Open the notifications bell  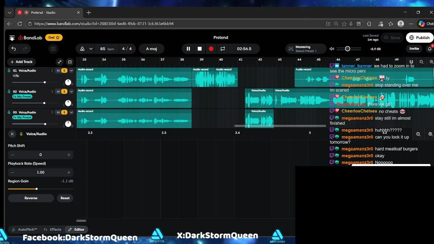tap(430, 49)
